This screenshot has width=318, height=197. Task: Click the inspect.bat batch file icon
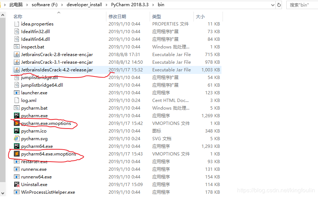coord(17,47)
